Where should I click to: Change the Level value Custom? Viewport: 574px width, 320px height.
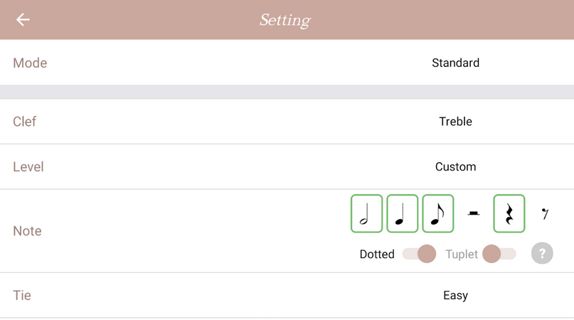455,167
